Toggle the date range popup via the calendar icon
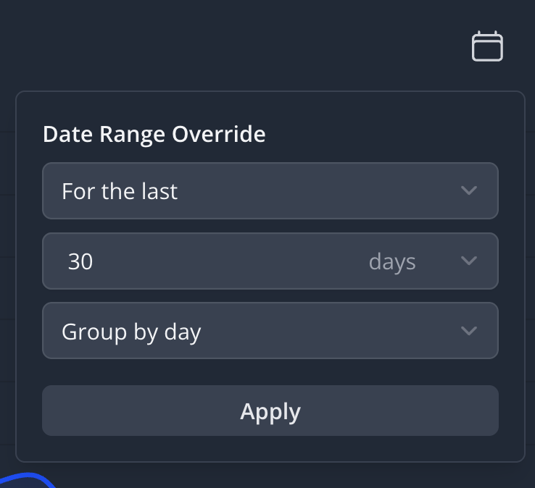 (487, 47)
